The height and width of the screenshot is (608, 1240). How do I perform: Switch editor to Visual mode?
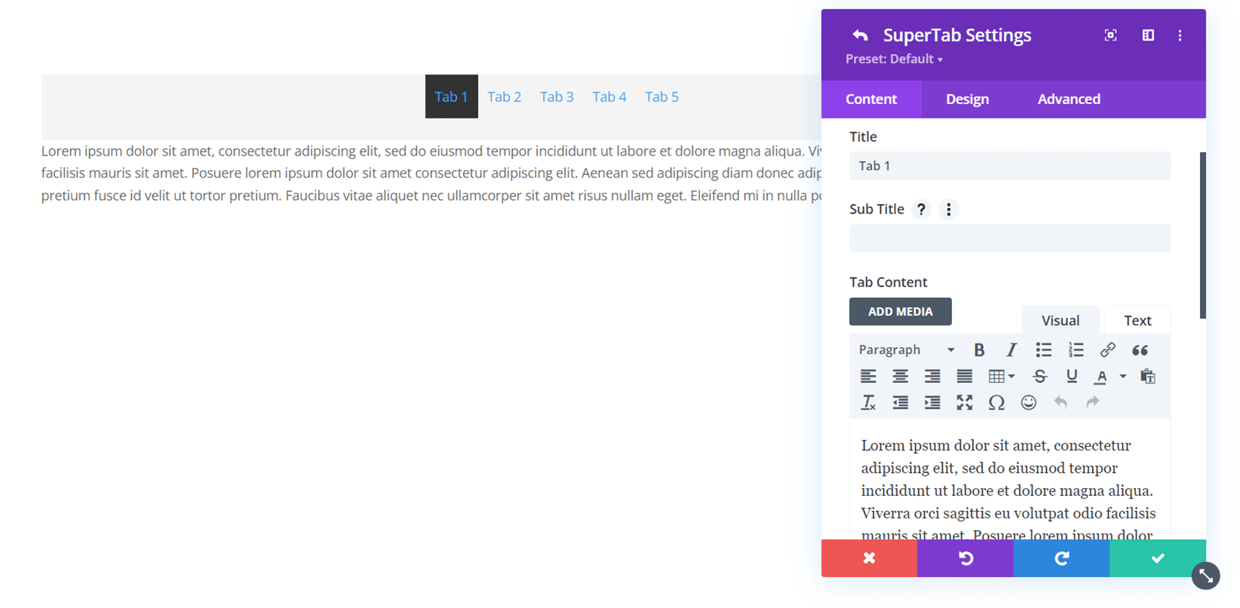tap(1060, 320)
